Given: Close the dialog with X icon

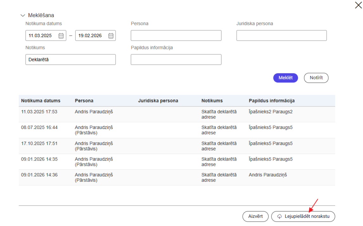Looking at the screenshot, I should point(358,5).
